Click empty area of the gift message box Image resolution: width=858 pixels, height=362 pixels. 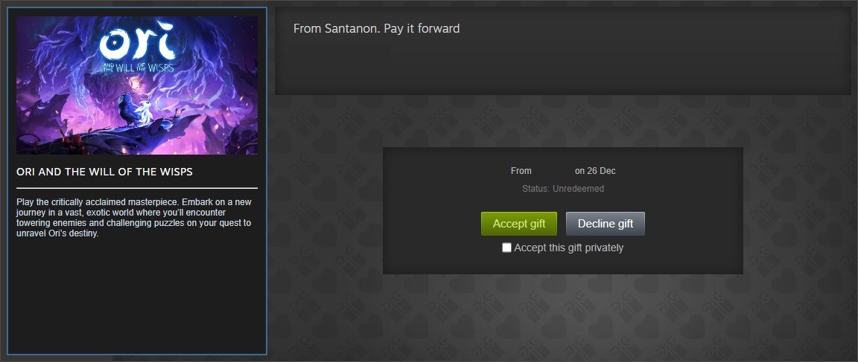562,65
